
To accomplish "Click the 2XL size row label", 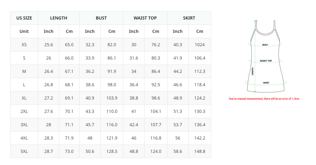I will (24, 111).
